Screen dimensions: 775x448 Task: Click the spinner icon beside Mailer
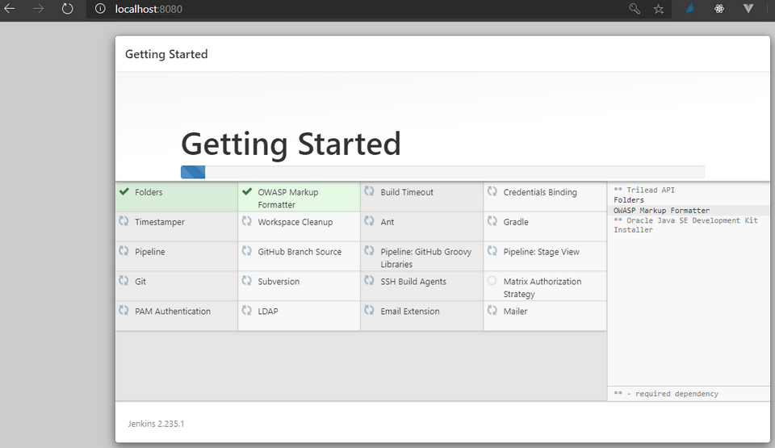click(x=492, y=309)
